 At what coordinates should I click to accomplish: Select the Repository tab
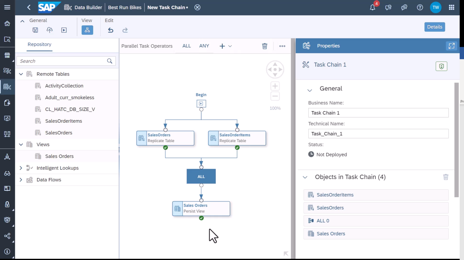39,44
